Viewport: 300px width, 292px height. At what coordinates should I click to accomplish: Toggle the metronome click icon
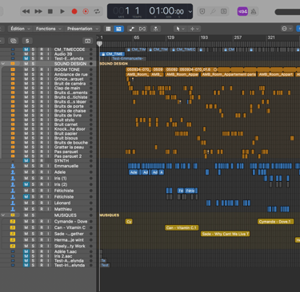[254, 11]
